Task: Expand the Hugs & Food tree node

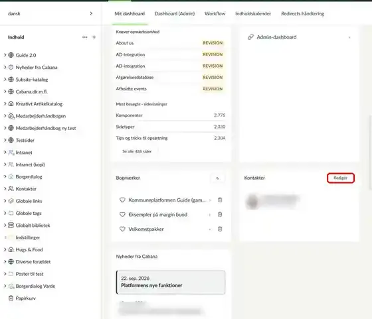Action: tap(5, 249)
